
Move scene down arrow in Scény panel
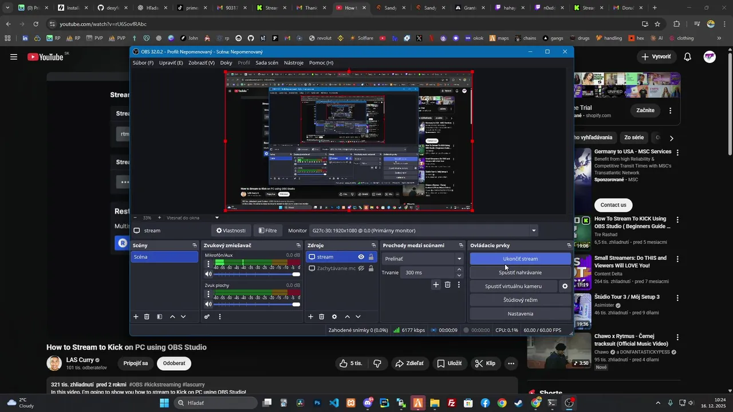point(183,316)
